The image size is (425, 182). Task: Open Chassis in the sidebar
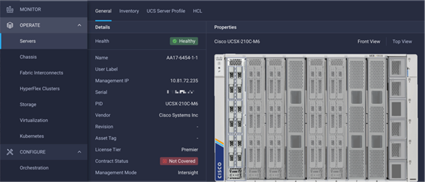(x=28, y=57)
